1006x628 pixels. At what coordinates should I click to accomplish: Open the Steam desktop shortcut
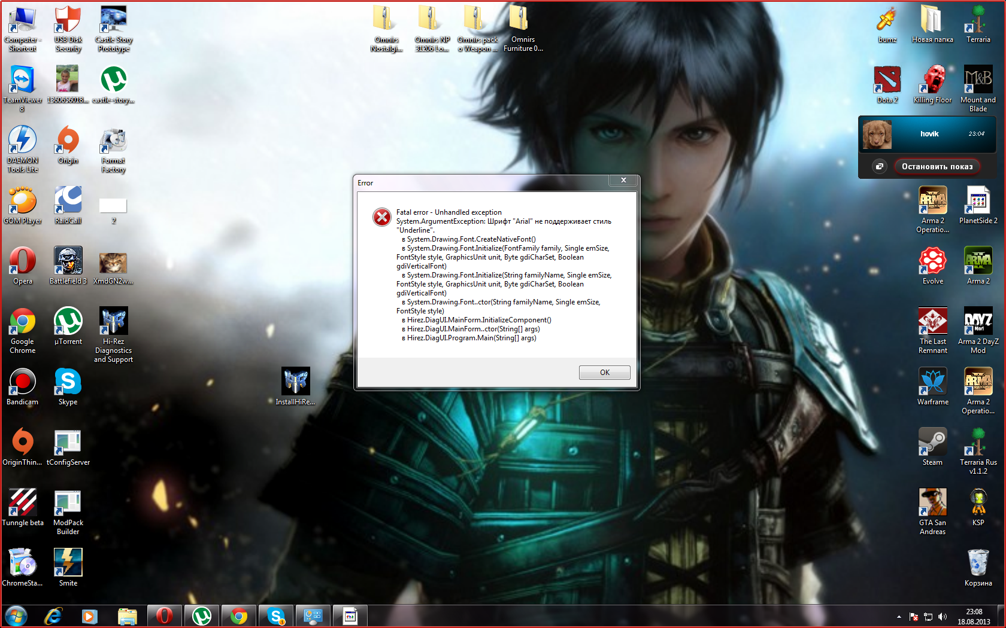click(933, 447)
